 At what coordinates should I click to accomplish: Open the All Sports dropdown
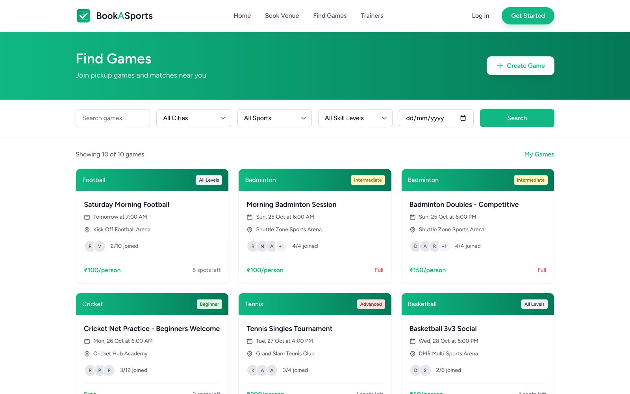[x=274, y=118]
